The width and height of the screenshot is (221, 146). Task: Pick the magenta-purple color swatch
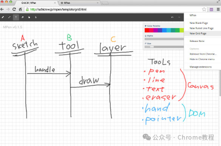coord(156,30)
